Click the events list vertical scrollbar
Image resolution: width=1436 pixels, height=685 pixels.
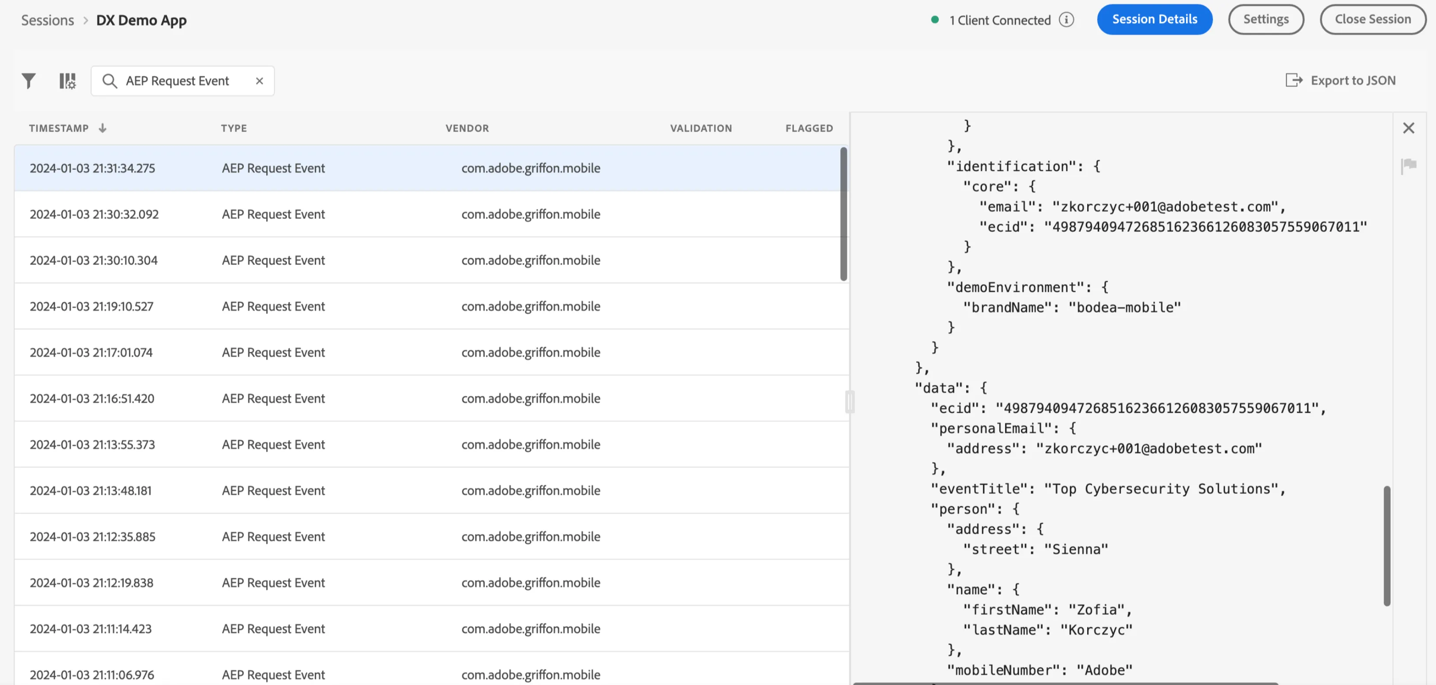pyautogui.click(x=843, y=214)
